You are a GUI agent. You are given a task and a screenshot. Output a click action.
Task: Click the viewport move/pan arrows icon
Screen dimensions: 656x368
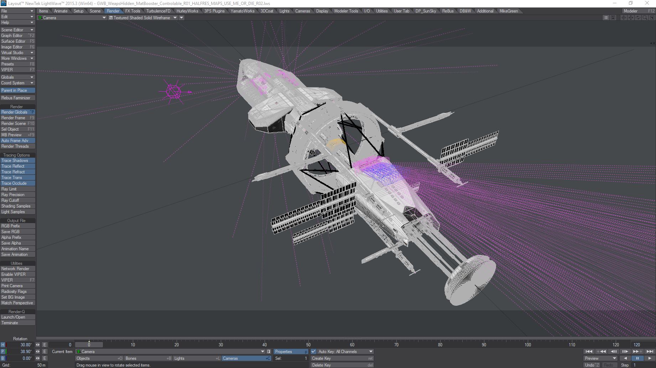[x=631, y=18]
